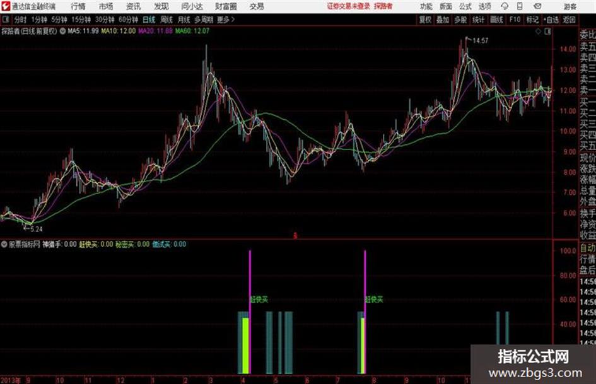The image size is (596, 384).
Task: Click the 画线 drawing tool button
Action: point(497,20)
